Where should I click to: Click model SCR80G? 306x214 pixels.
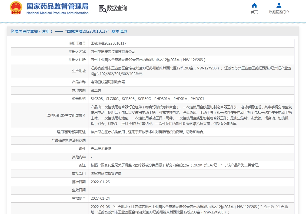pos(145,99)
